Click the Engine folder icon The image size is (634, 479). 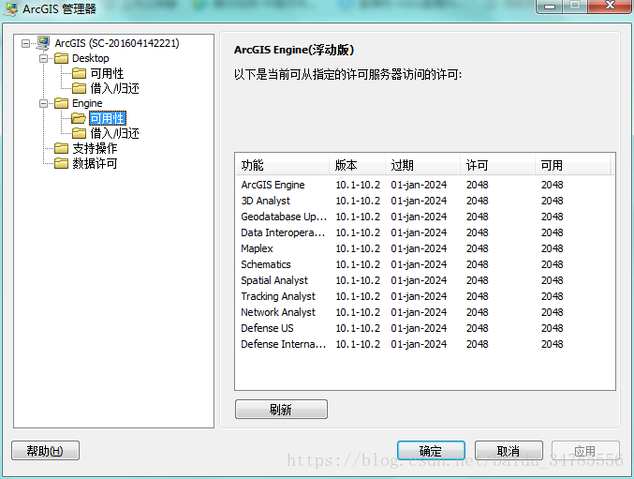click(x=62, y=103)
